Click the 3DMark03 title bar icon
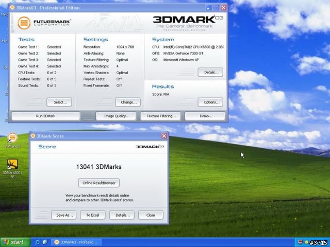330x247 pixels. tap(12, 8)
